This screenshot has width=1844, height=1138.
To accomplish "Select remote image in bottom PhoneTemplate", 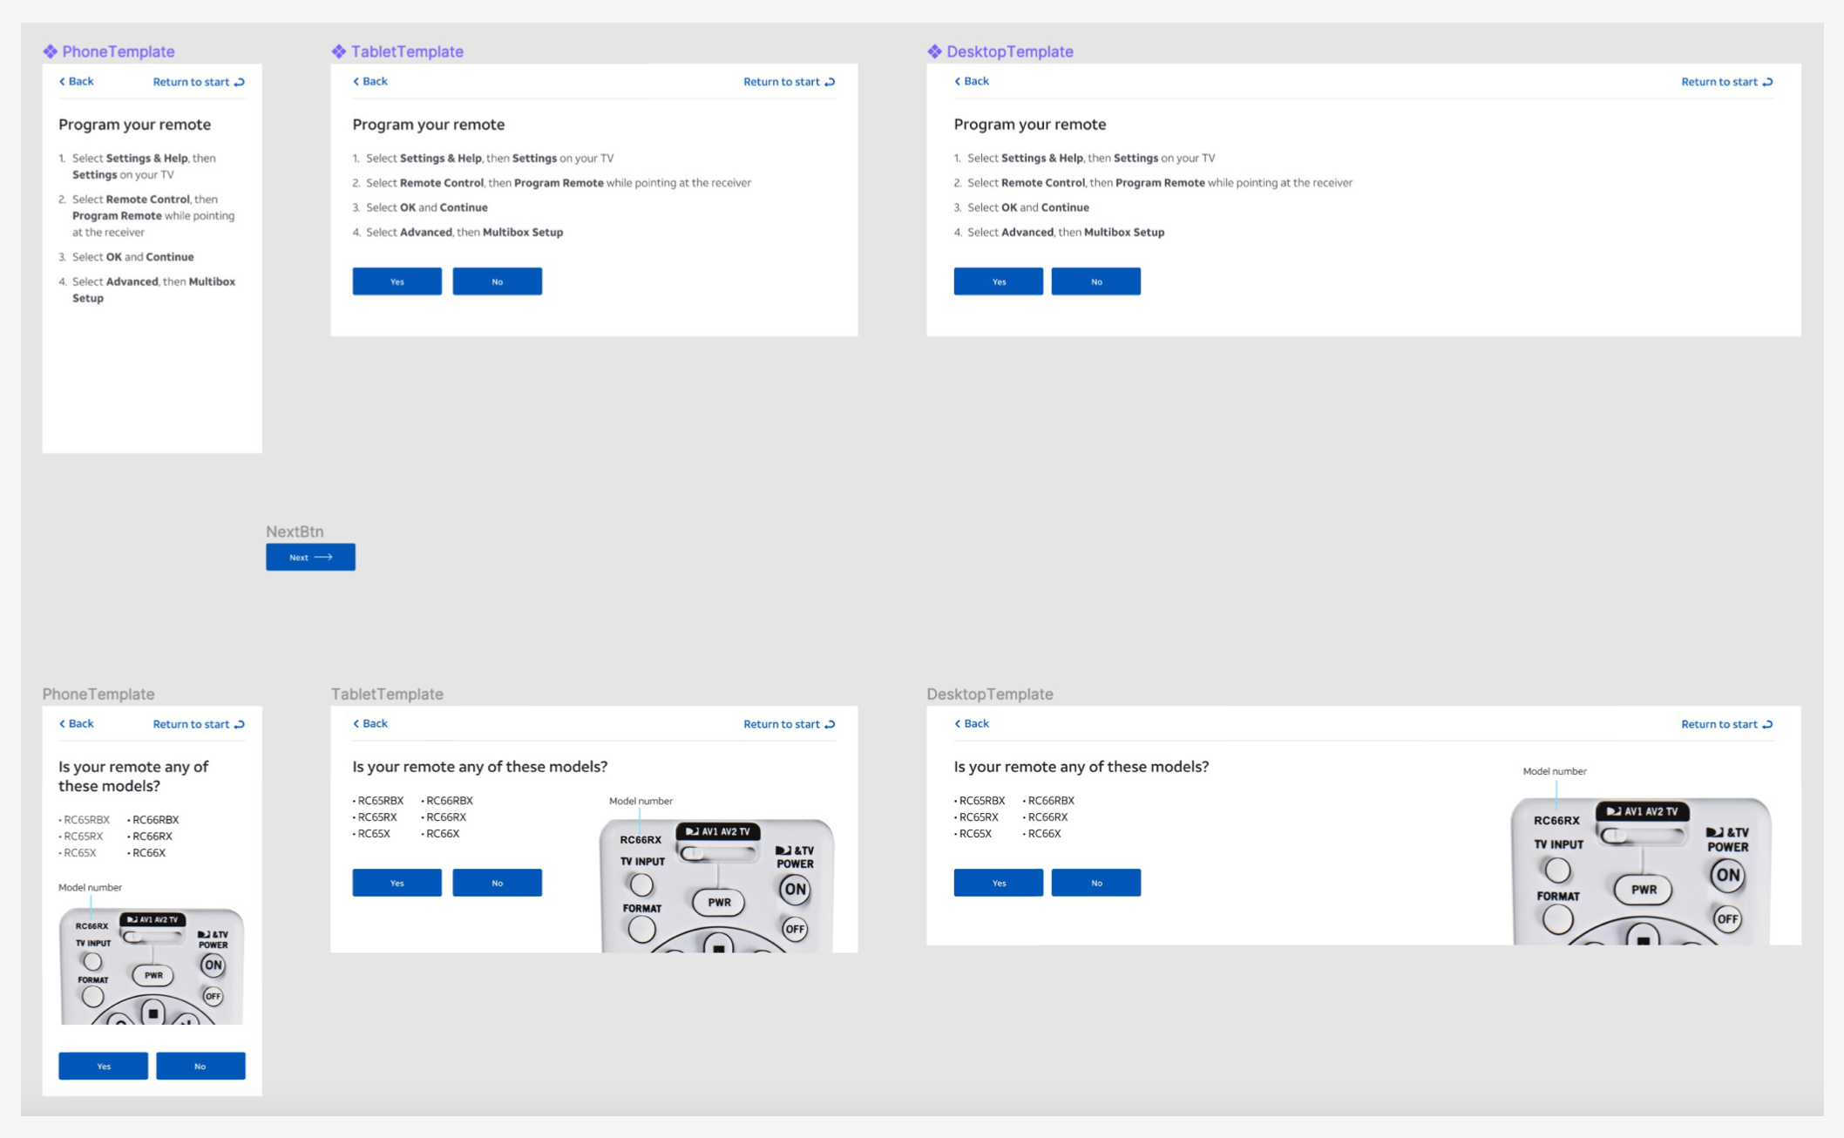I will point(152,965).
